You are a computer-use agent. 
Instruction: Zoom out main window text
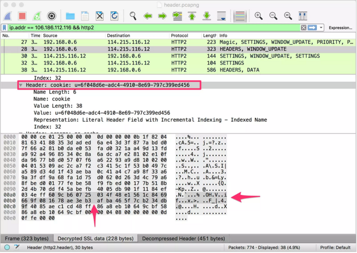click(273, 16)
